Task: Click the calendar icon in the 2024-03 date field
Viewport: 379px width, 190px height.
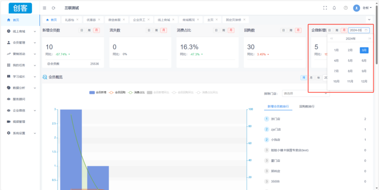Action: (366, 30)
